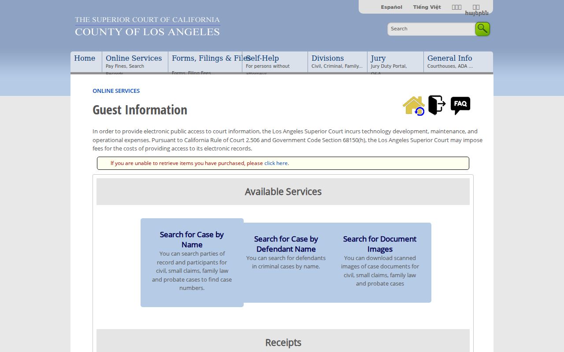Open the FAQ speech bubble icon
The height and width of the screenshot is (352, 564).
click(460, 106)
